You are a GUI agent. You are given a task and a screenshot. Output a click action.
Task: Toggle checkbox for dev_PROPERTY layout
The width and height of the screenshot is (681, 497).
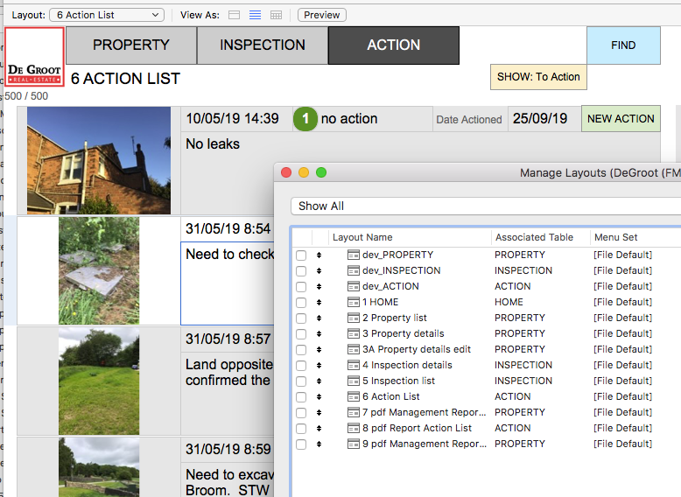click(301, 255)
